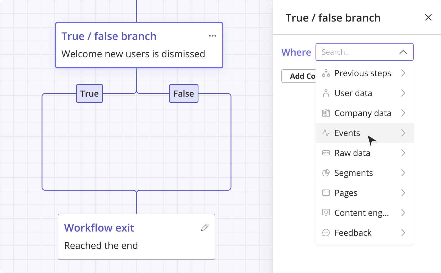Collapse the Where dropdown using the chevron
Viewport: 441px width, 273px height.
(403, 52)
